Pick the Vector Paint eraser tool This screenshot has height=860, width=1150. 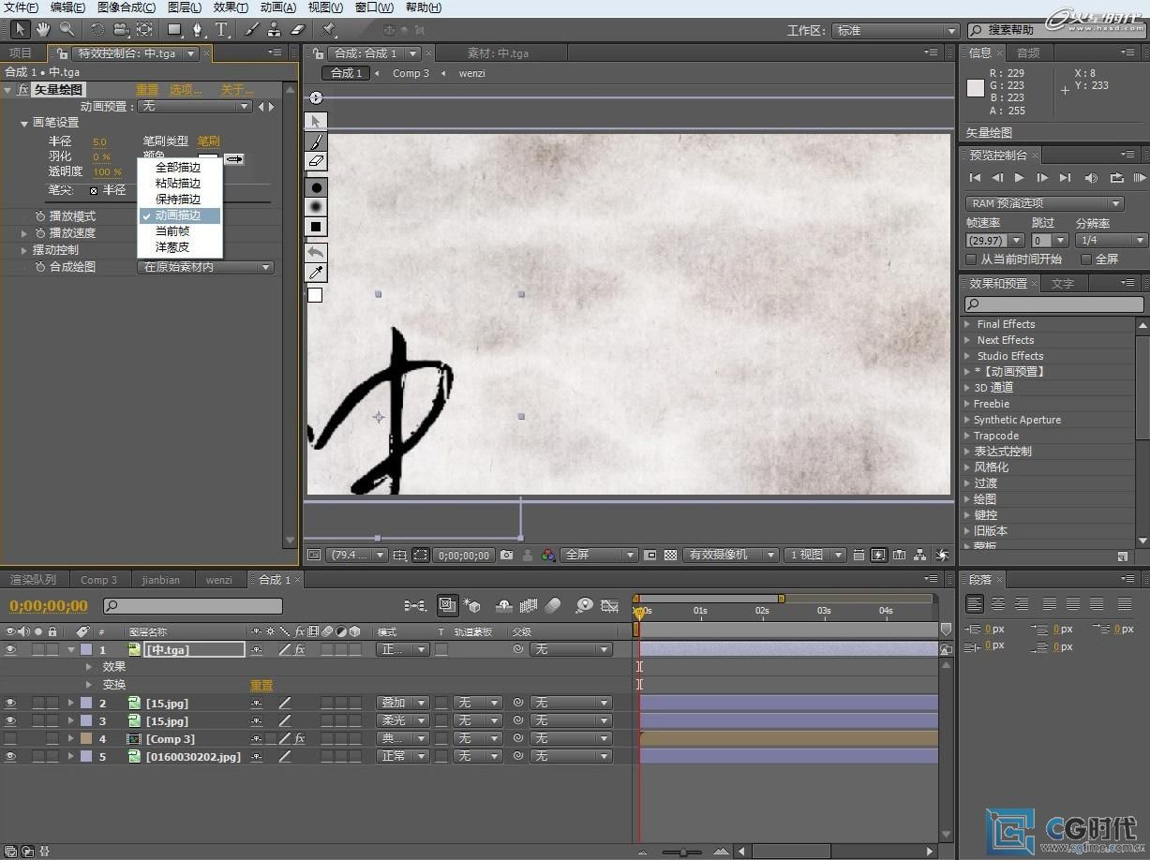[x=316, y=161]
